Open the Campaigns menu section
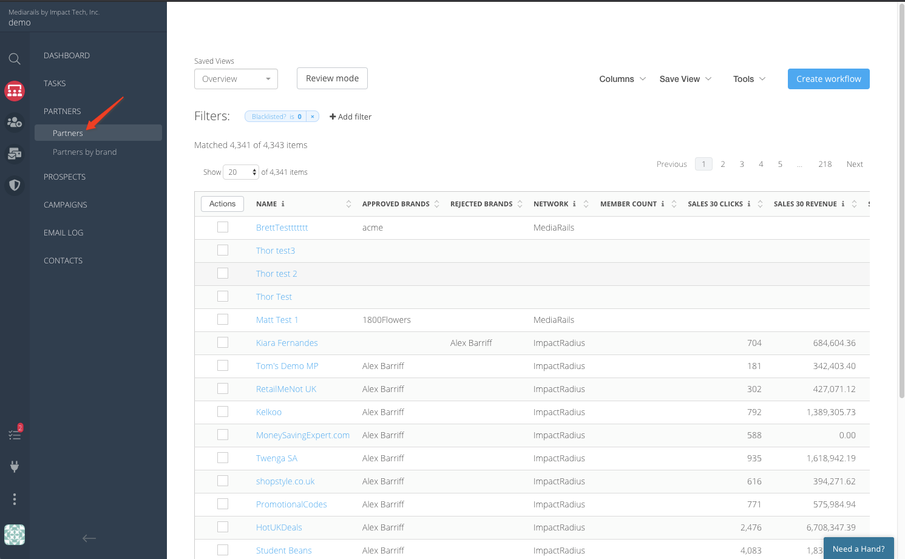Viewport: 905px width, 559px height. point(66,205)
